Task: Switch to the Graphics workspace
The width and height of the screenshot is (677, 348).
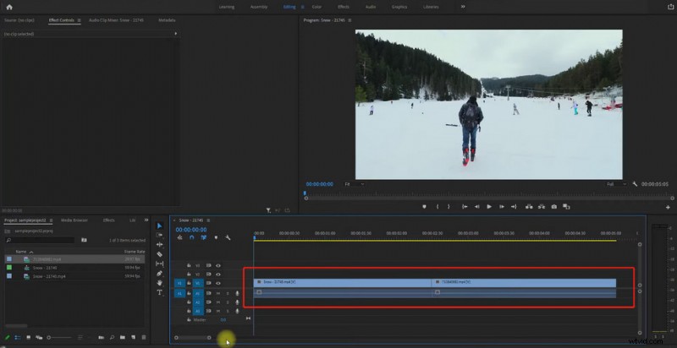Action: click(399, 7)
